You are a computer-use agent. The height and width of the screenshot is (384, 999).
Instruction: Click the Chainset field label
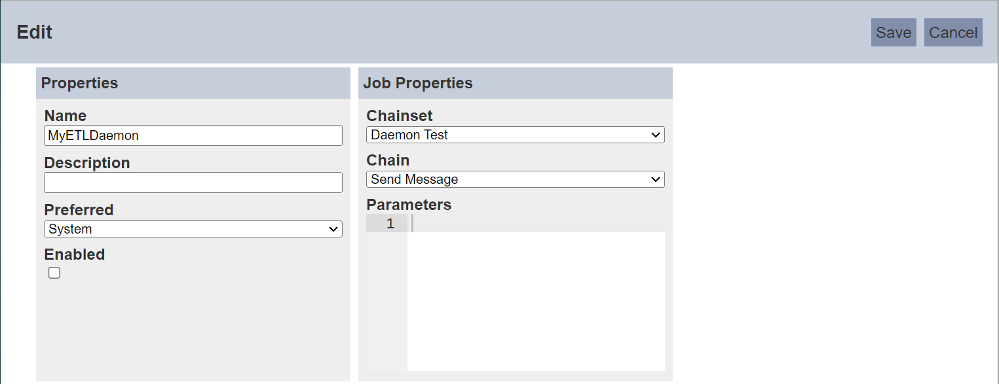[x=400, y=116]
